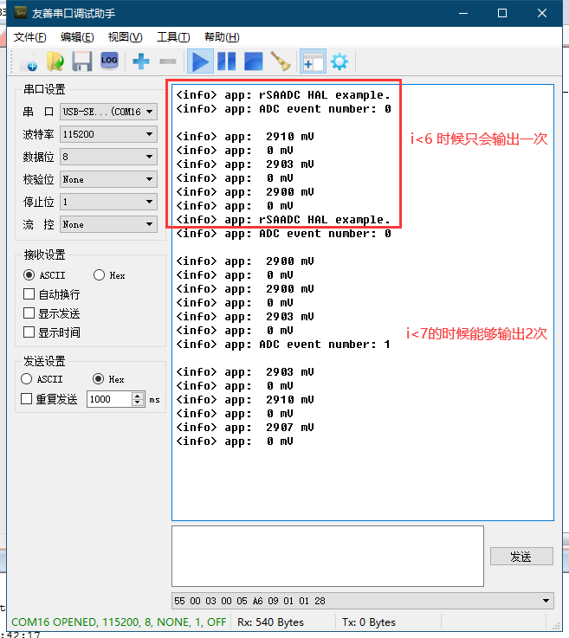
Task: Click the application icon in title bar
Action: coord(20,13)
